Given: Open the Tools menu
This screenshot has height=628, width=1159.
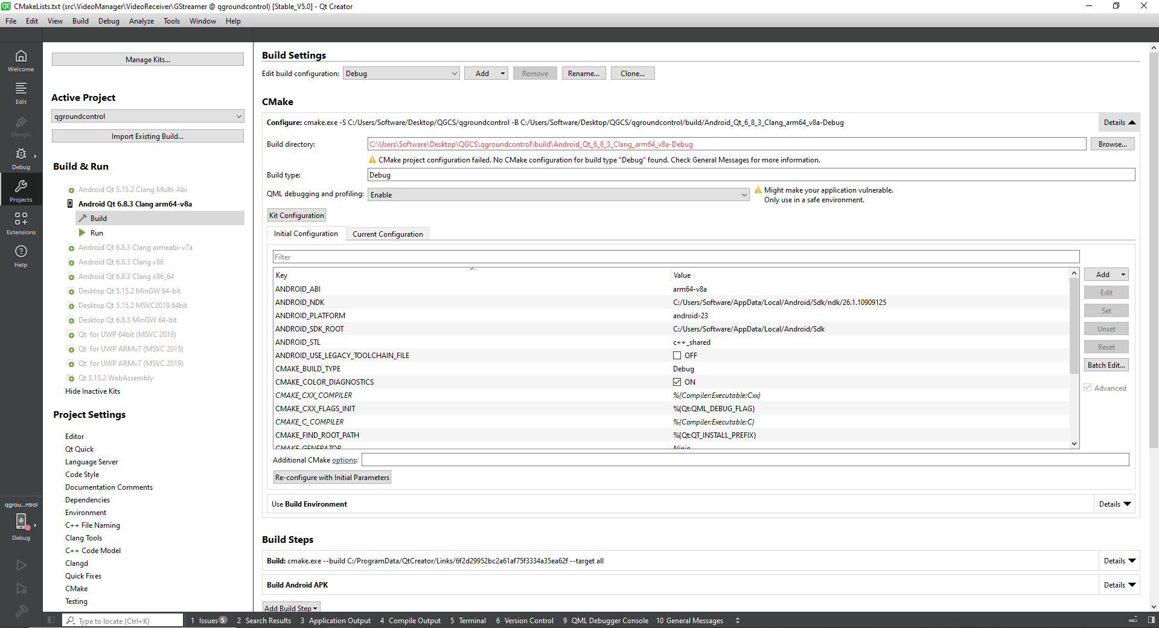Looking at the screenshot, I should pyautogui.click(x=171, y=21).
